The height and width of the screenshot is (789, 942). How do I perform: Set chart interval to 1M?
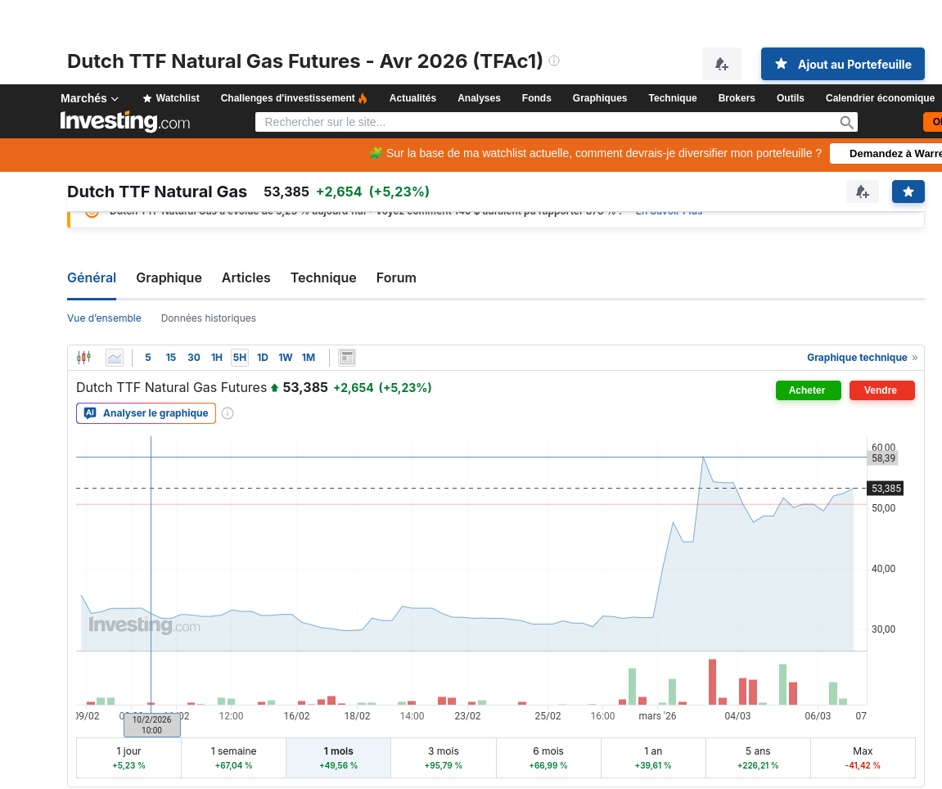coord(309,358)
